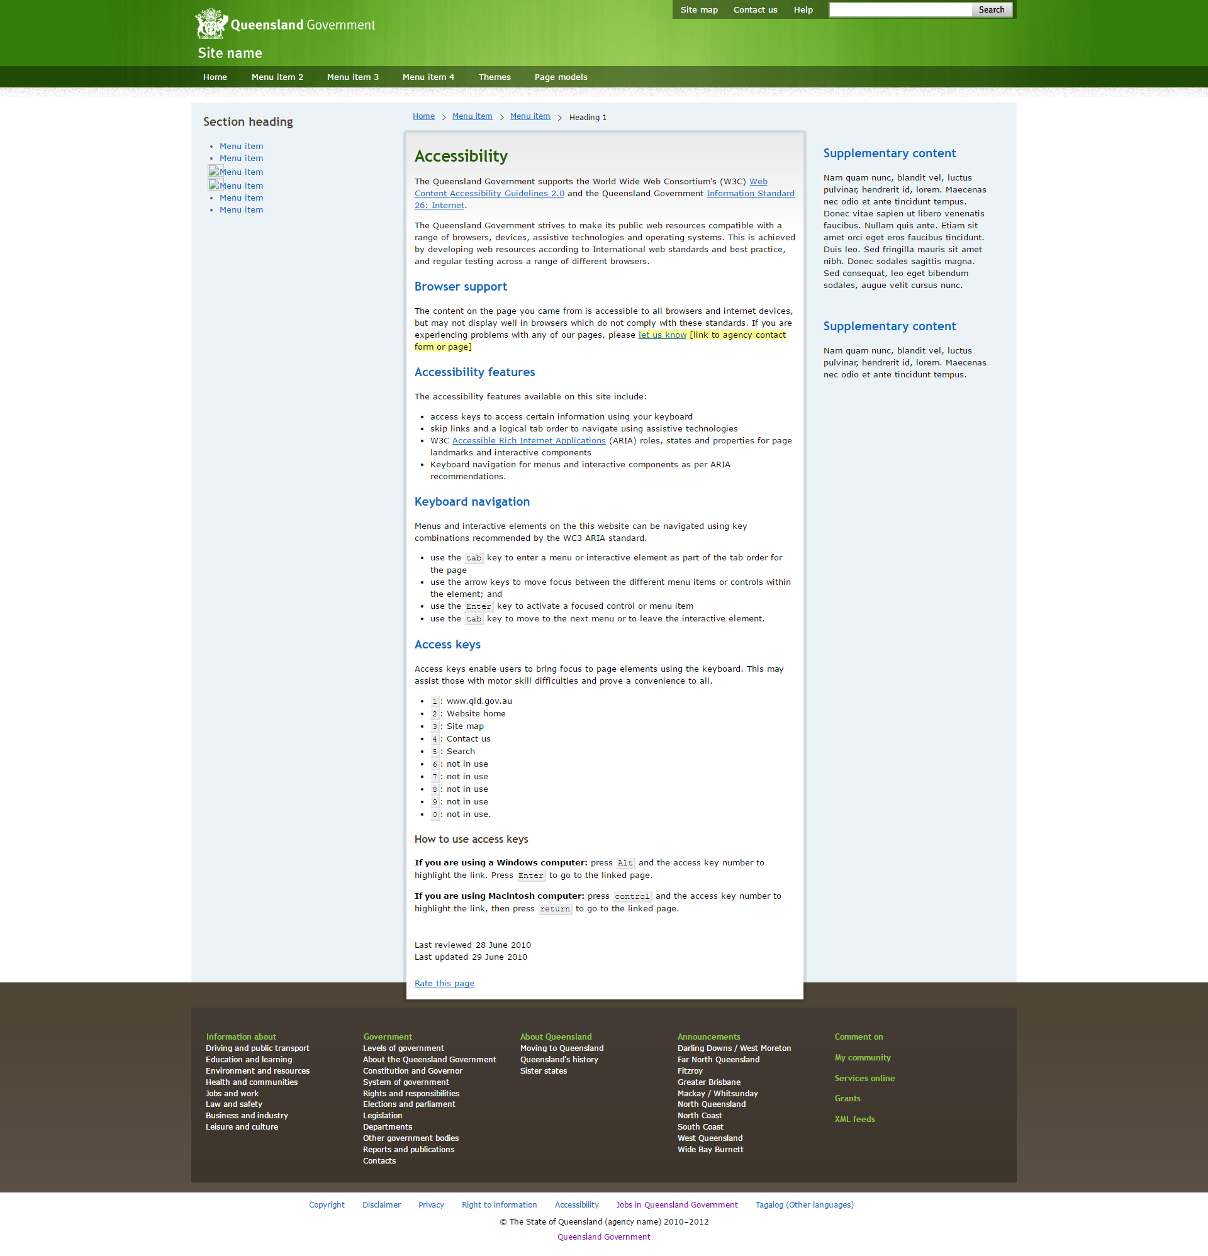Select Themes in the main navigation bar
This screenshot has width=1208, height=1256.
[x=495, y=77]
